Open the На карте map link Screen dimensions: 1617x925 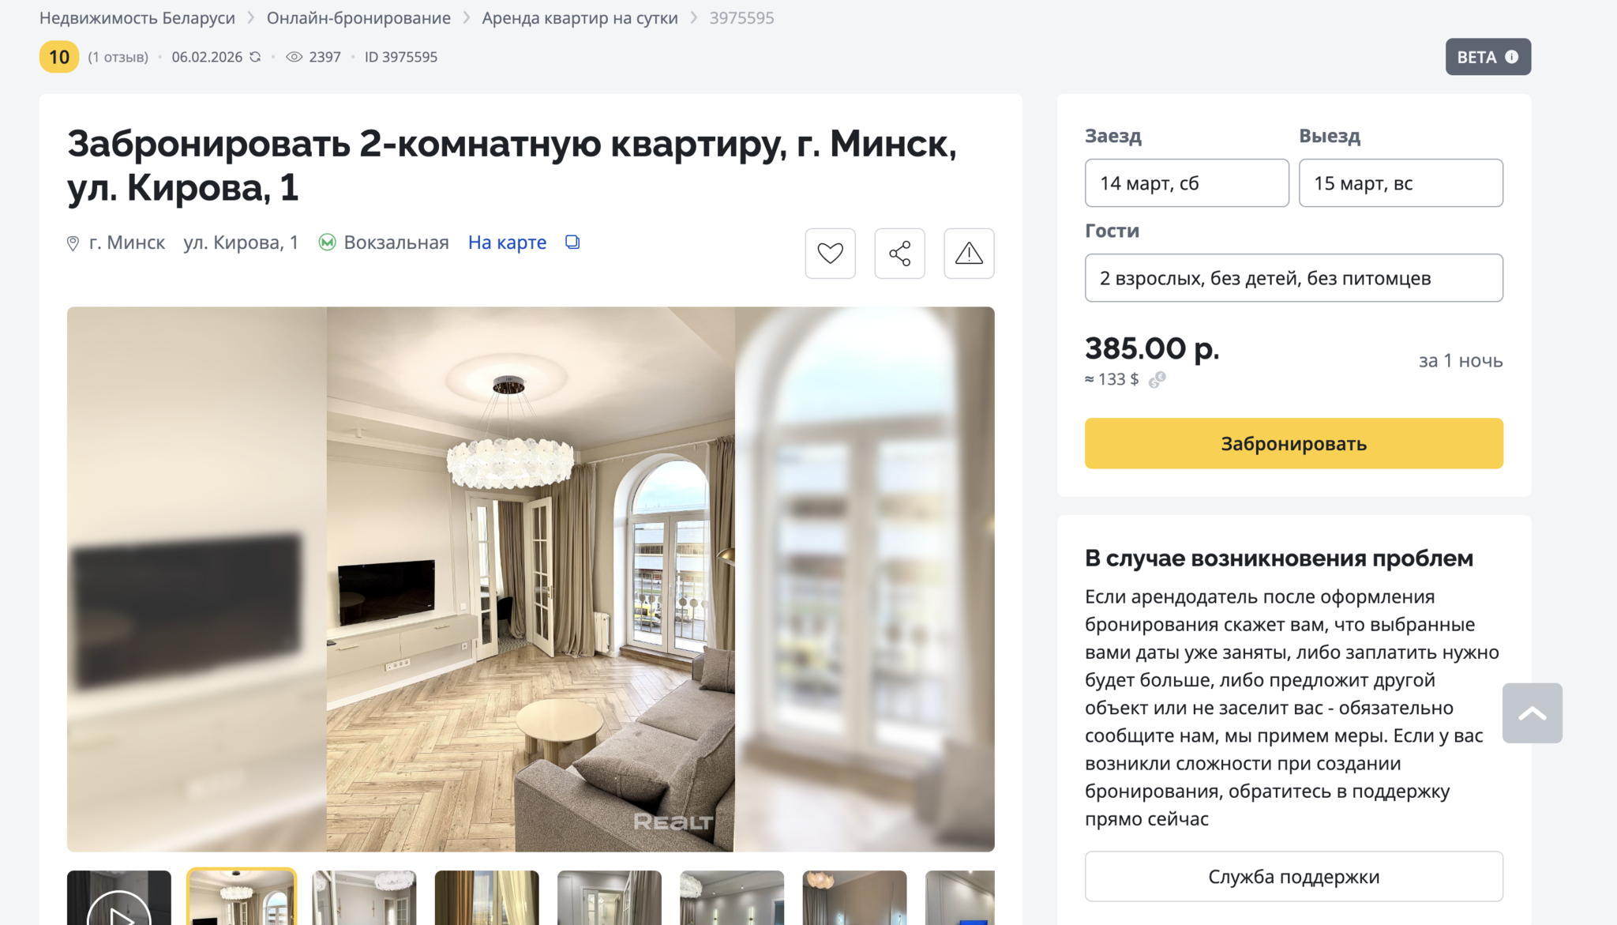pyautogui.click(x=507, y=243)
